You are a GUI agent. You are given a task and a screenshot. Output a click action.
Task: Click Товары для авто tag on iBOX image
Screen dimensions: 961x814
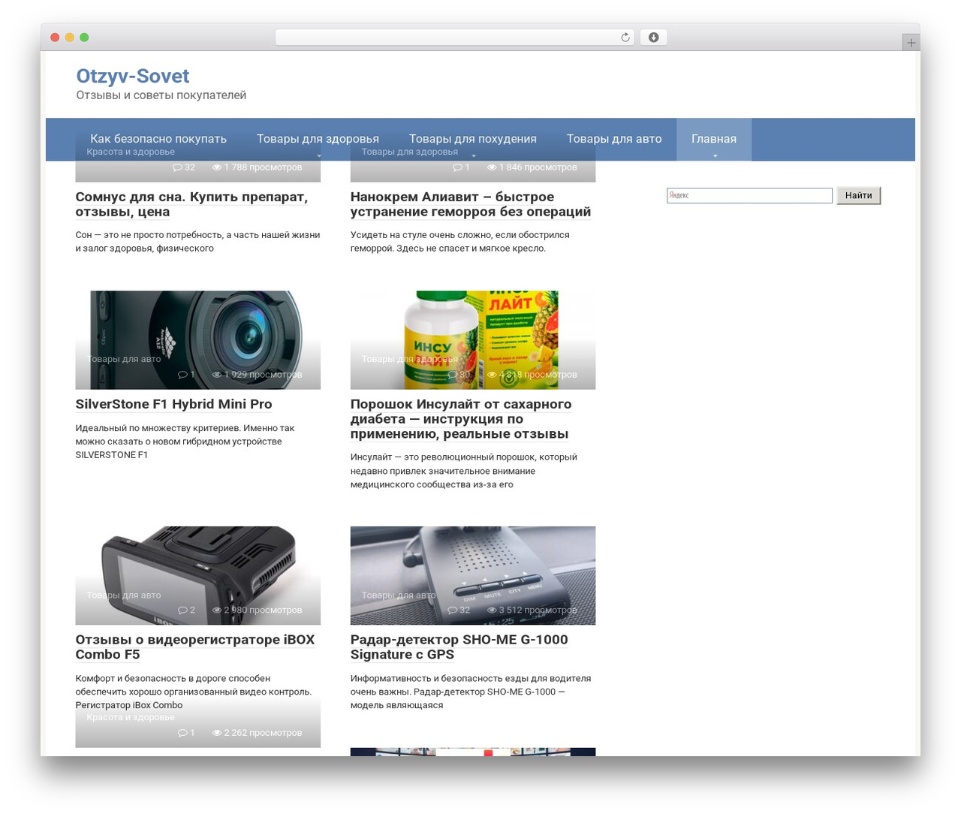124,595
